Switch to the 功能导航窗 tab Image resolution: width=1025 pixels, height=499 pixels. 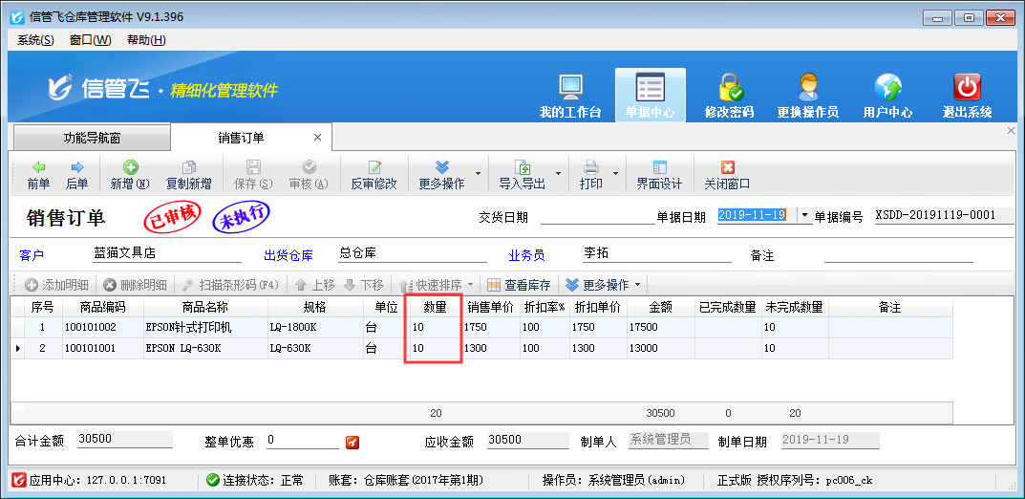coord(92,139)
